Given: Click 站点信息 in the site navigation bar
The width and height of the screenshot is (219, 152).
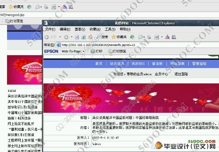Looking at the screenshot, I should [x=117, y=64].
